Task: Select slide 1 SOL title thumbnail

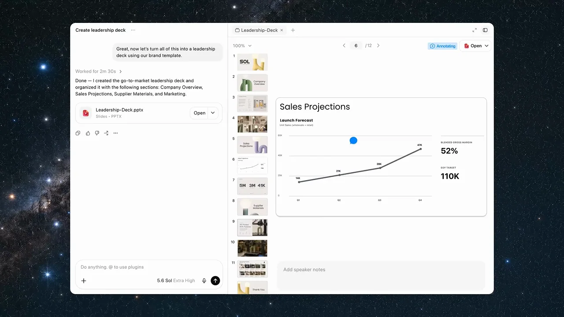Action: click(252, 62)
